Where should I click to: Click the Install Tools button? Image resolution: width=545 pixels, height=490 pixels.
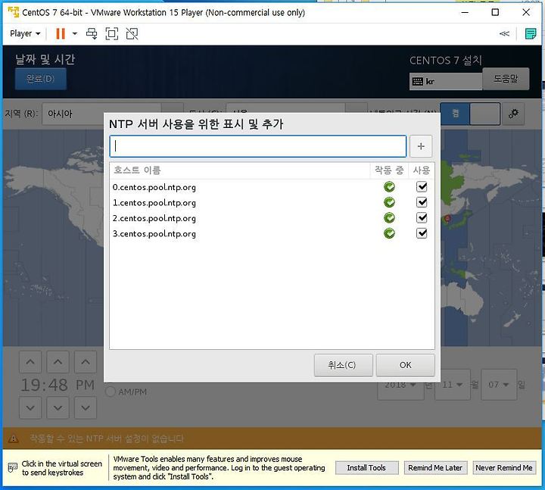366,468
